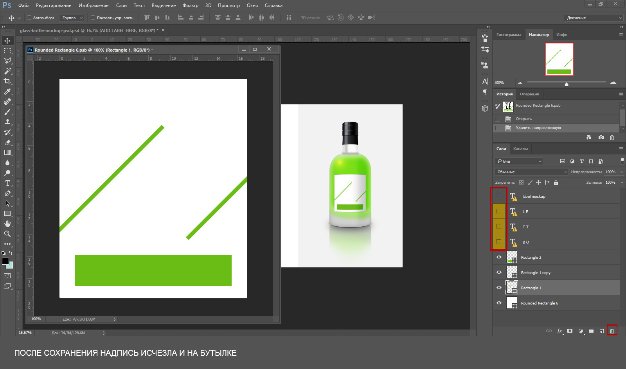Image resolution: width=626 pixels, height=369 pixels.
Task: Select the Path Selection tool
Action: [x=7, y=203]
